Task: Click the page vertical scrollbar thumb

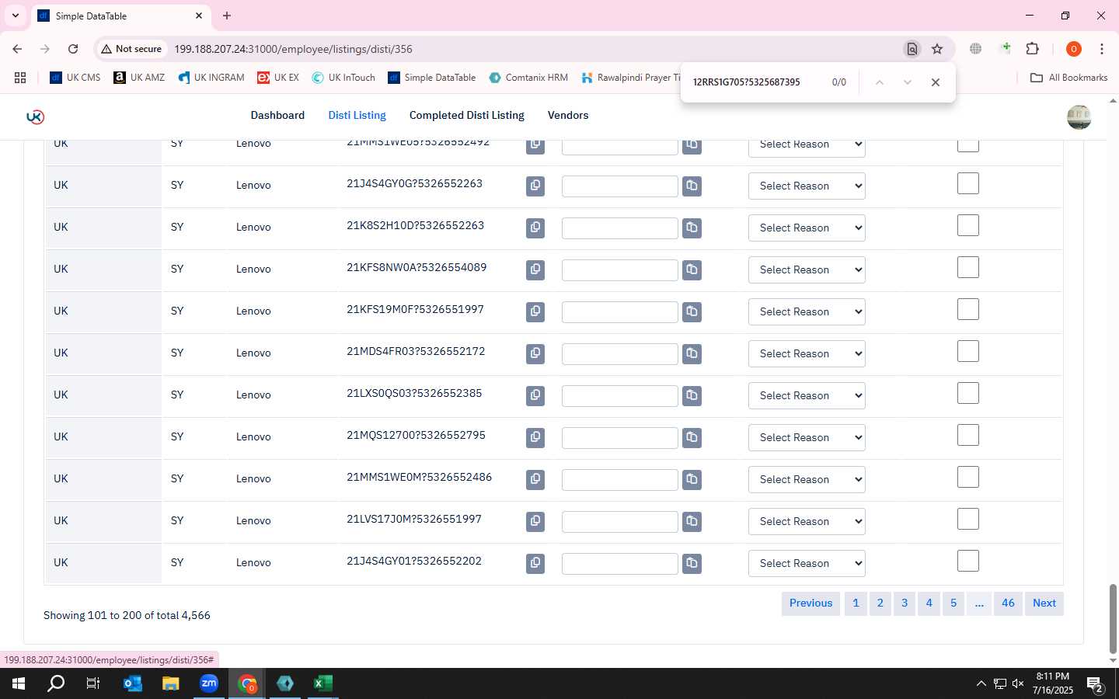Action: (x=1113, y=620)
